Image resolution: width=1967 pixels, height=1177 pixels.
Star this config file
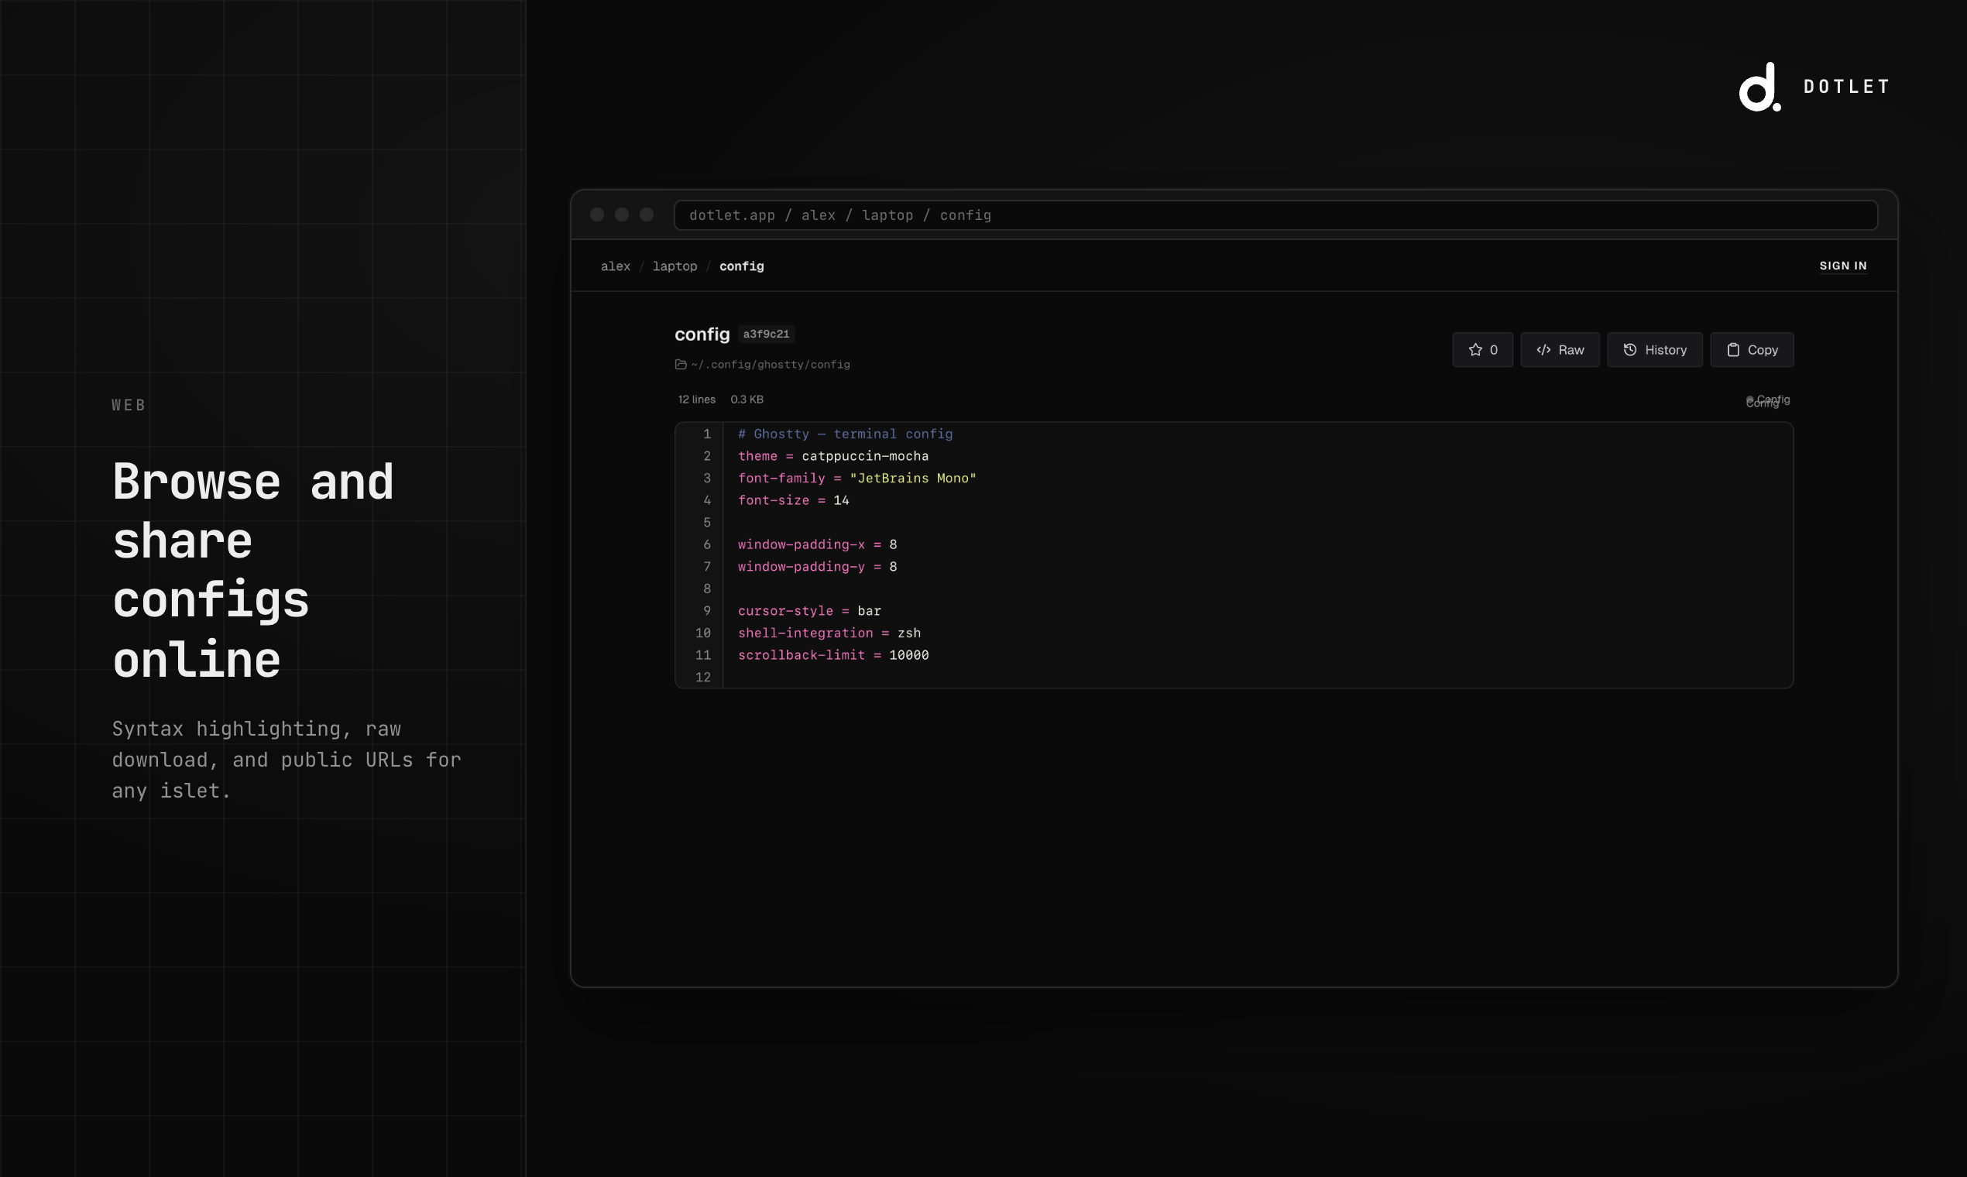click(x=1482, y=350)
